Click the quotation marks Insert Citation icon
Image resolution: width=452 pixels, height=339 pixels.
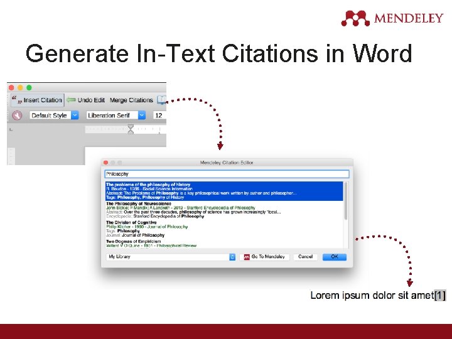[17, 100]
